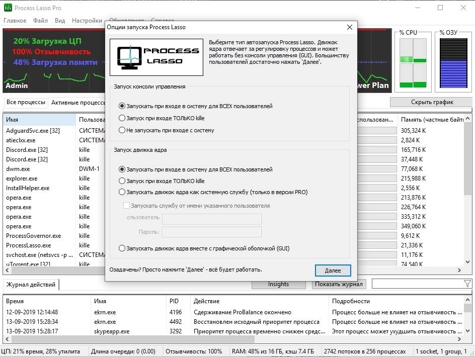
Task: Click the 'Отзывчивость: 100%' status bar entry
Action: pyautogui.click(x=194, y=351)
